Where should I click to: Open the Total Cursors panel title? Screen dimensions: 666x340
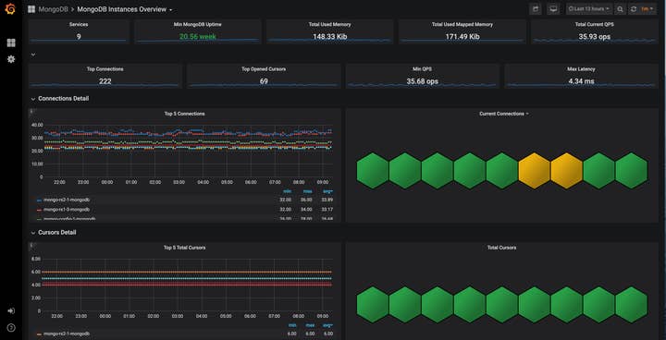point(501,248)
